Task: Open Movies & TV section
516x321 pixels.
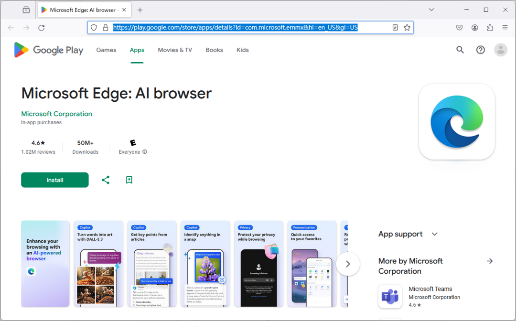Action: (x=175, y=50)
